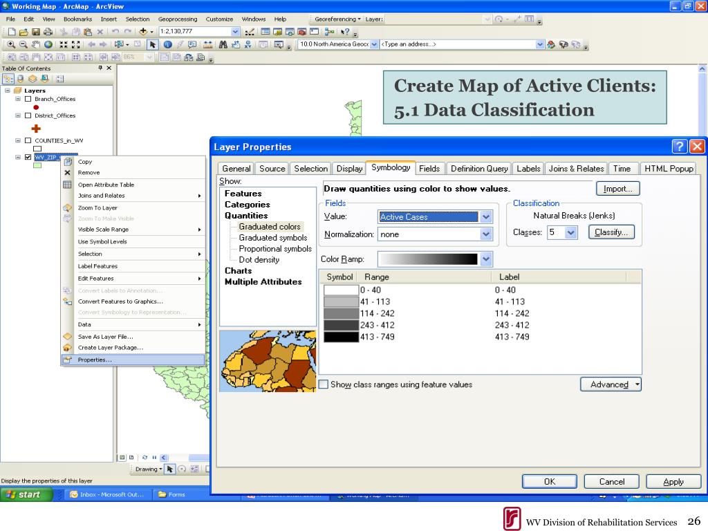
Task: Open the Editor Toolbar icon
Action: point(250,32)
